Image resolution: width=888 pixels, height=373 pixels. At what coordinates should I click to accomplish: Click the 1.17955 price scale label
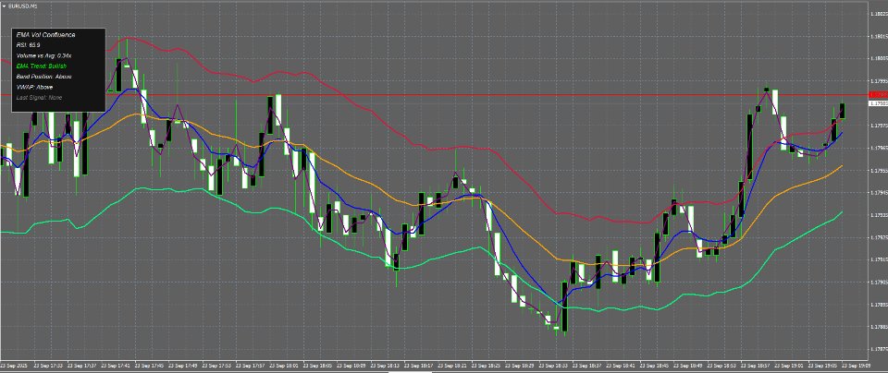(879, 170)
